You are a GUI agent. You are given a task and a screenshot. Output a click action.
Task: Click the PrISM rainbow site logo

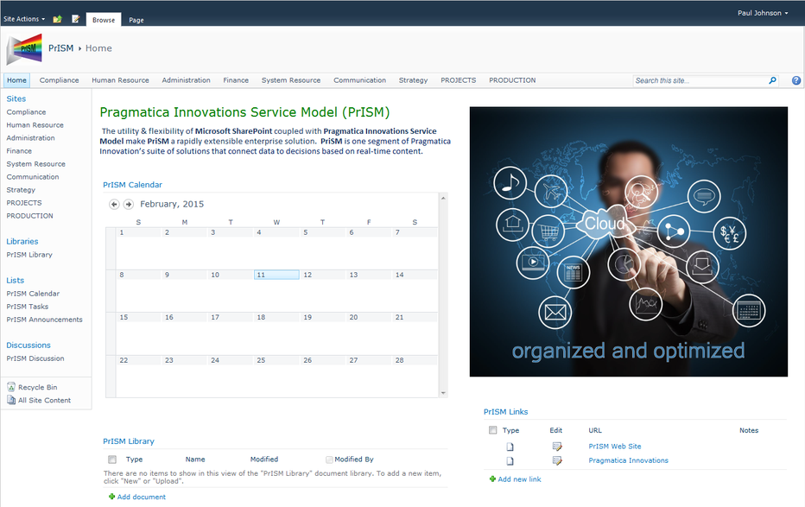click(x=24, y=48)
